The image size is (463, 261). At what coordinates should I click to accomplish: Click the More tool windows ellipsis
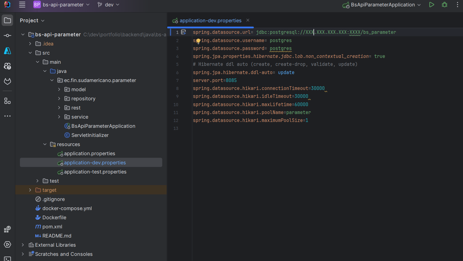pos(7,116)
